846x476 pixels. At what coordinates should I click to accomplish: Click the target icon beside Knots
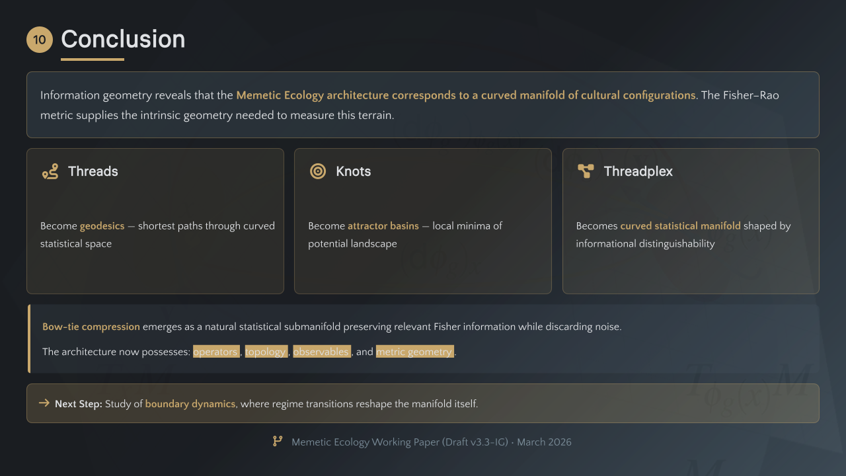pos(318,171)
